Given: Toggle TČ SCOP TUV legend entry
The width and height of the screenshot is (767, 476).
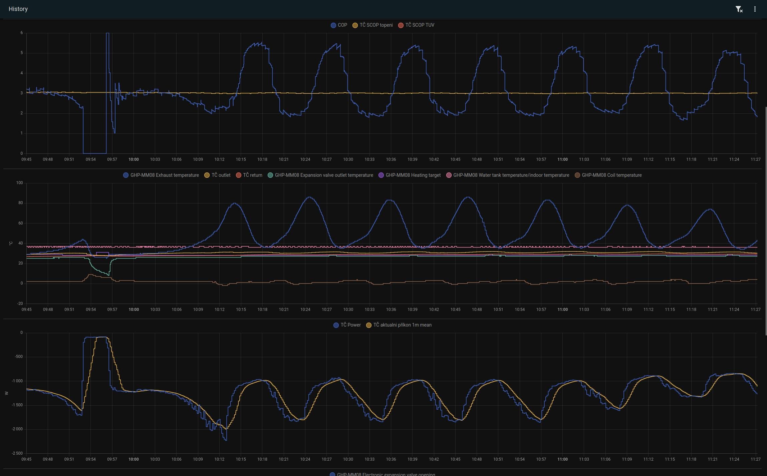Looking at the screenshot, I should click(x=420, y=25).
